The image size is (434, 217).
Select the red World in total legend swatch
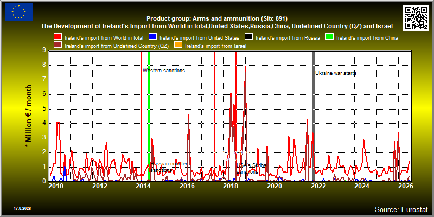click(58, 37)
